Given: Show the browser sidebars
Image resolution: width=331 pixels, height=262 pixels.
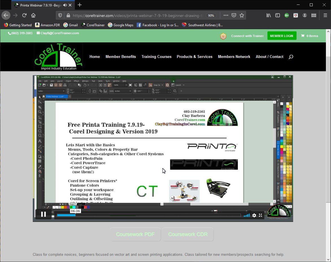Looking at the screenshot, I should [x=278, y=15].
